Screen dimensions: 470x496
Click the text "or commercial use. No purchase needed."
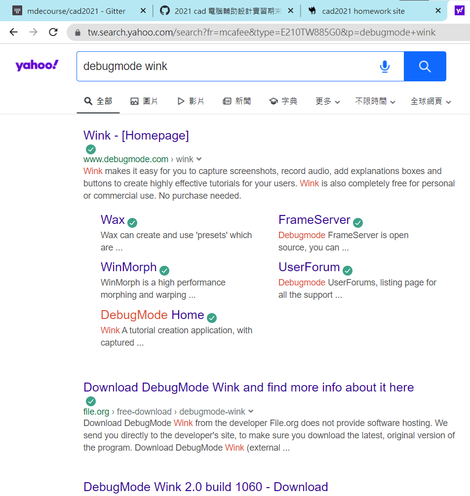tap(162, 196)
